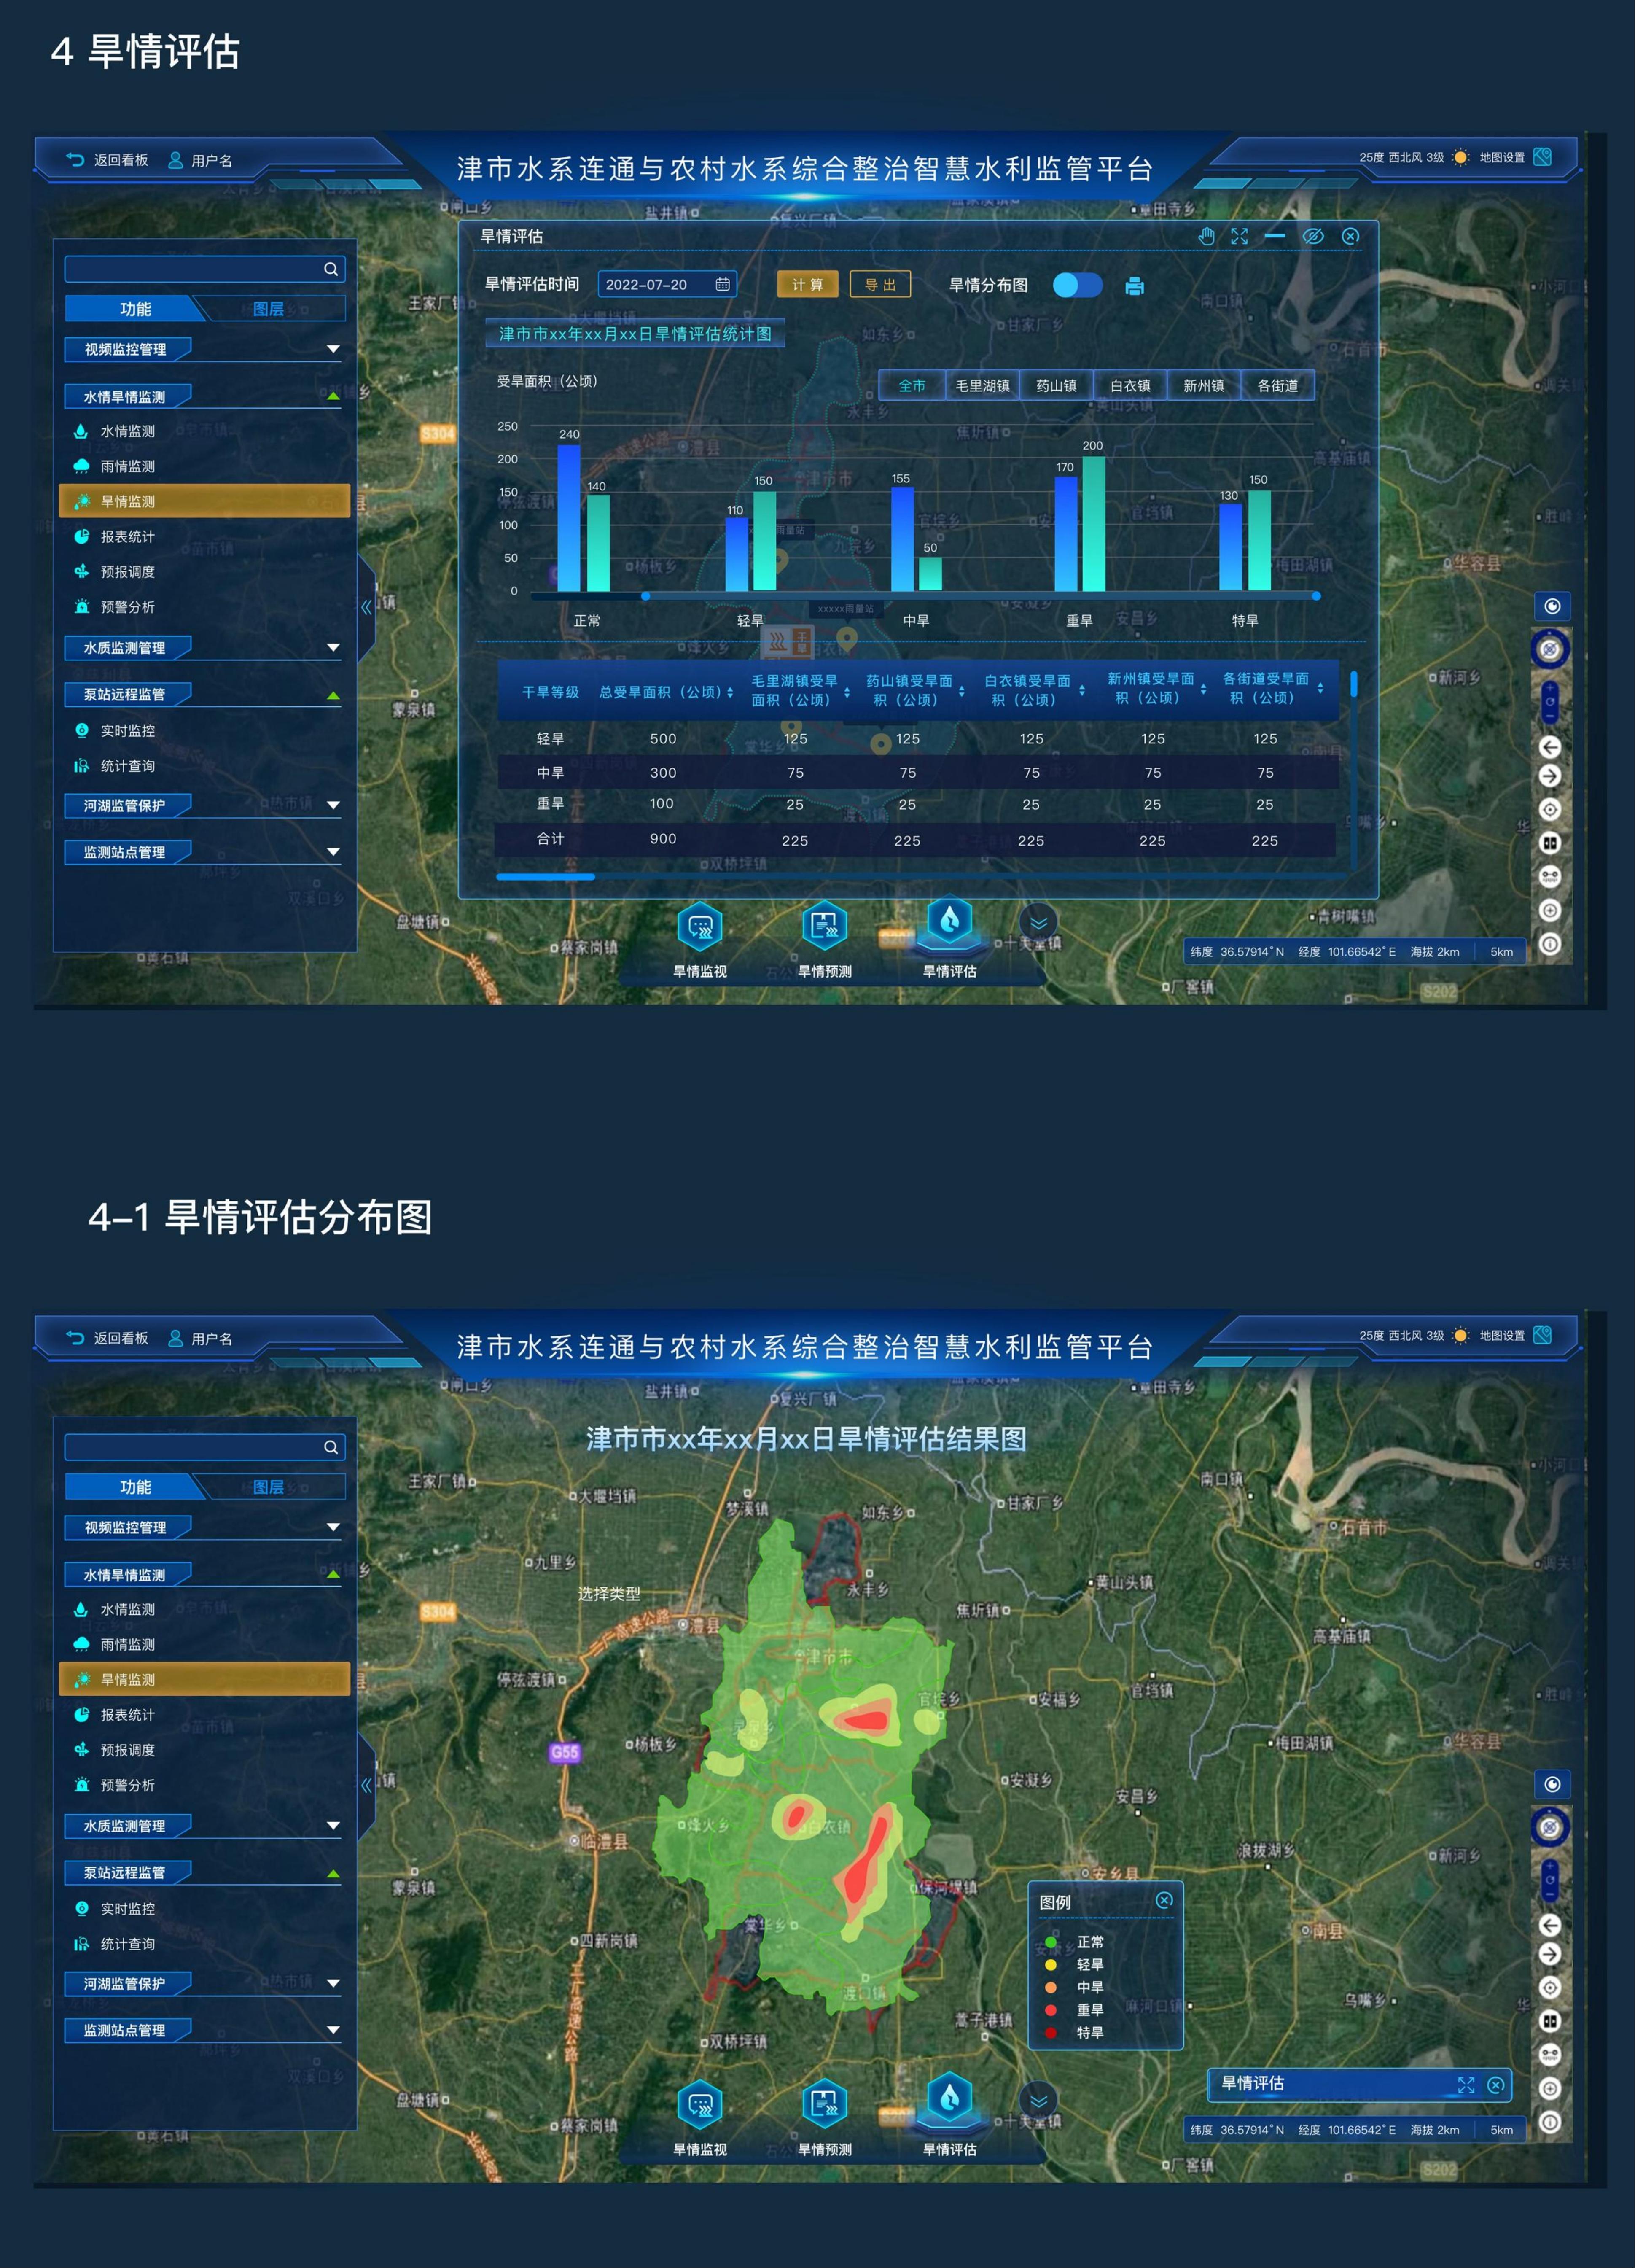
Task: Click 返回看板 in upper screen header
Action: 108,160
